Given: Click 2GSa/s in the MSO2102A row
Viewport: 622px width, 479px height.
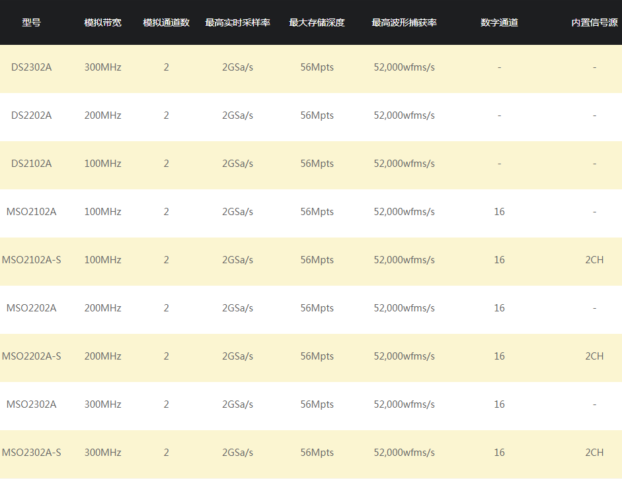Looking at the screenshot, I should (x=237, y=212).
